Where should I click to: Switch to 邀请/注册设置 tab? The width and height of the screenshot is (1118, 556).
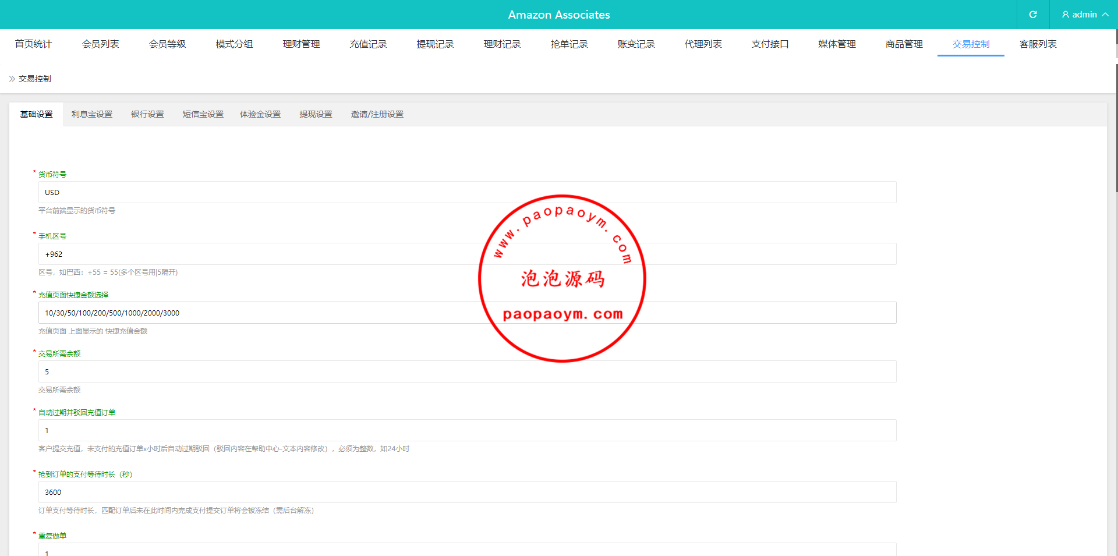[x=377, y=114]
